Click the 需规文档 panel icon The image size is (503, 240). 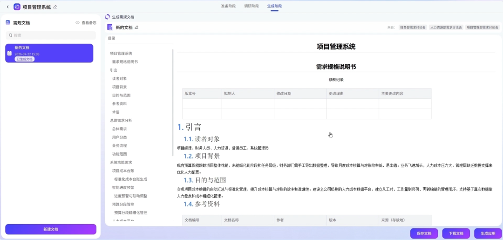click(8, 23)
